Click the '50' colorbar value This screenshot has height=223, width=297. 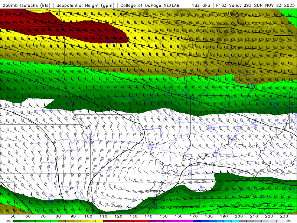[x=13, y=216]
